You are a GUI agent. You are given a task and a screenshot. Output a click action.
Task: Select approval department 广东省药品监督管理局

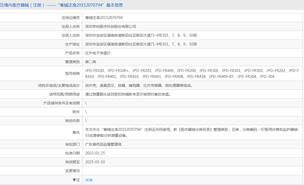coord(103,144)
